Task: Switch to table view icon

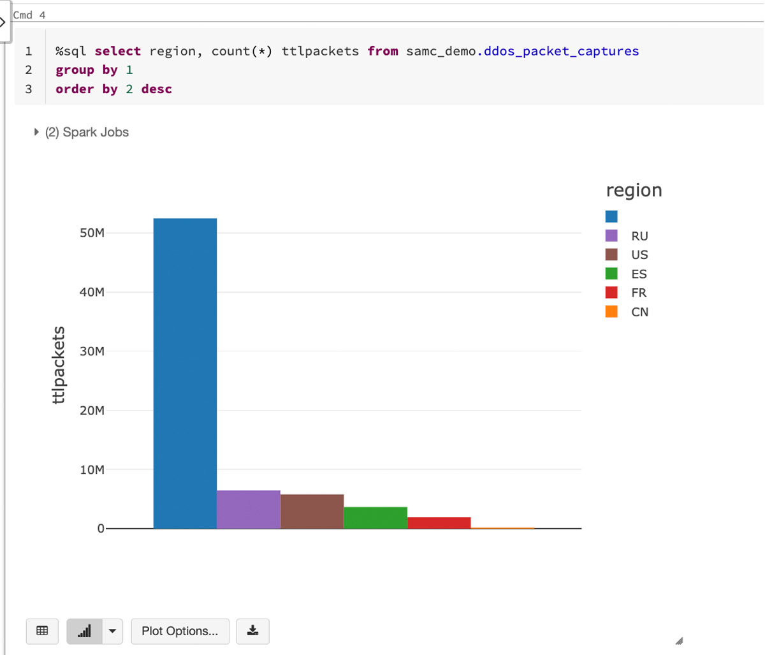Action: tap(42, 631)
